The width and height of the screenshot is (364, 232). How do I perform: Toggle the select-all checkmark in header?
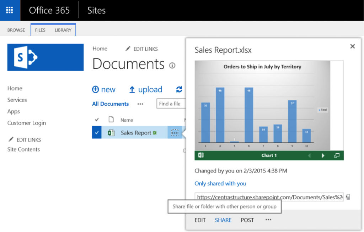97,120
